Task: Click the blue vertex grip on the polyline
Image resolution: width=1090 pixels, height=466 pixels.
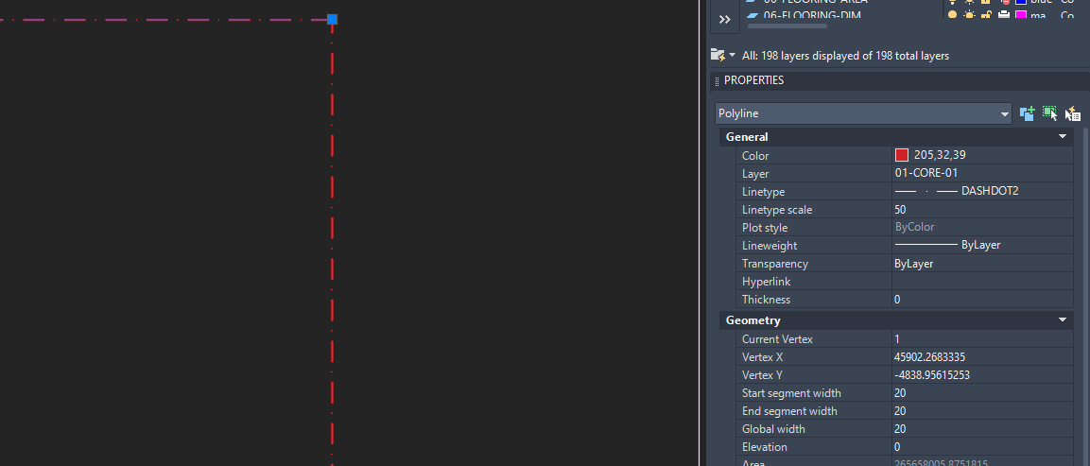Action: (x=332, y=20)
